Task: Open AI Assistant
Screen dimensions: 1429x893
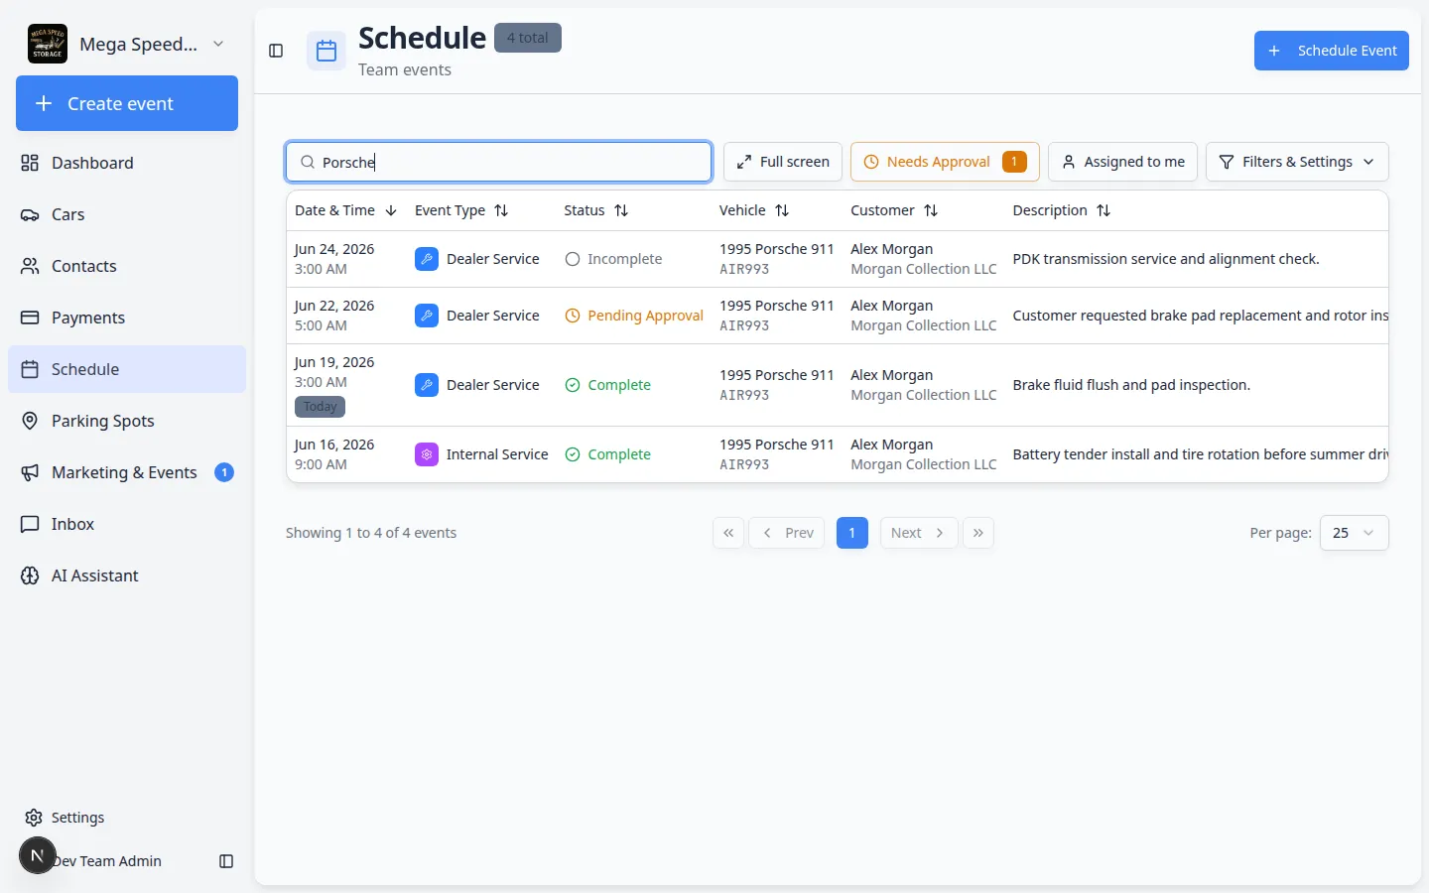Action: click(x=127, y=575)
